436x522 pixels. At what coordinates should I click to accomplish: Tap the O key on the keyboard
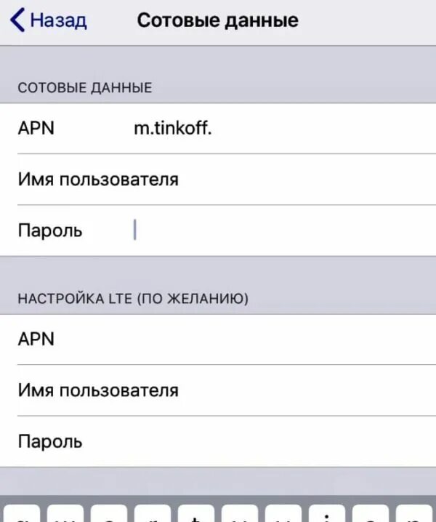coord(371,513)
